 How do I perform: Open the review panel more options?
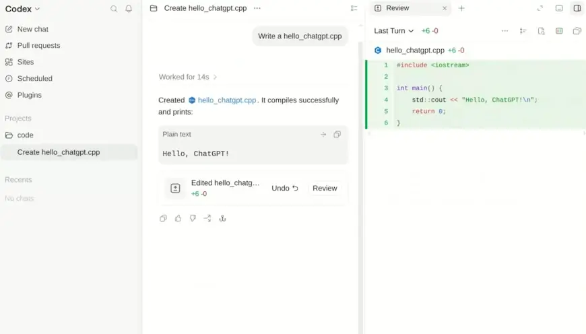pyautogui.click(x=505, y=31)
